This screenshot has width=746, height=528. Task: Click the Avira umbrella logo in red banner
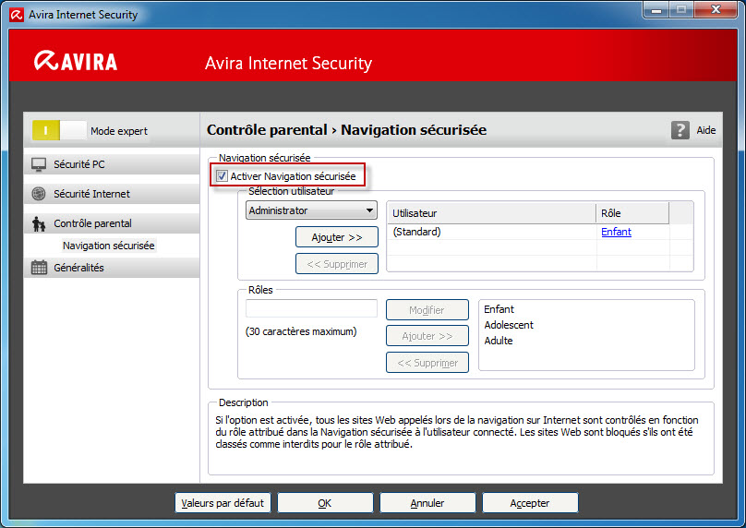[x=46, y=61]
